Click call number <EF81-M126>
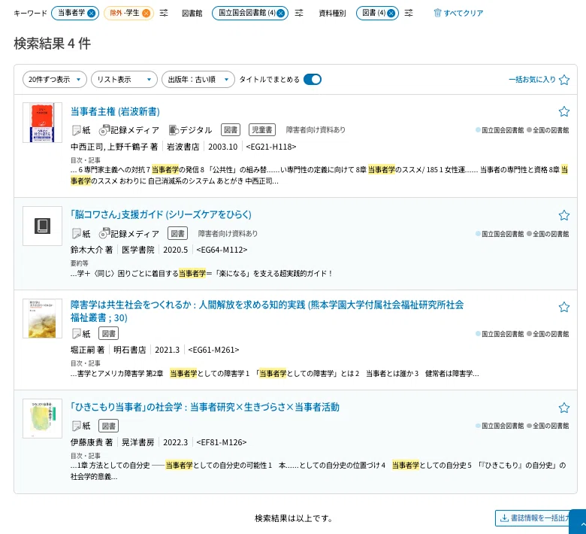This screenshot has height=534, width=586. [221, 442]
